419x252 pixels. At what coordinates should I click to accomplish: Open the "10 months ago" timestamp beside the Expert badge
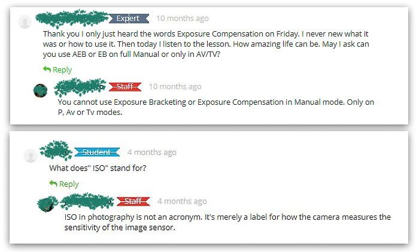183,19
